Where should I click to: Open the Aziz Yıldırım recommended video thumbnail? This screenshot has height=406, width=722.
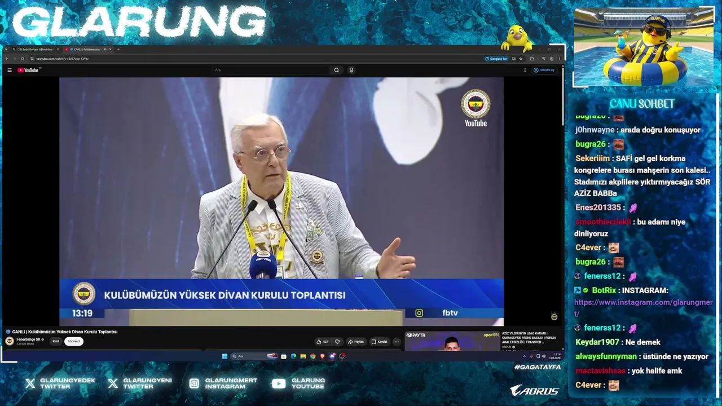coord(452,341)
